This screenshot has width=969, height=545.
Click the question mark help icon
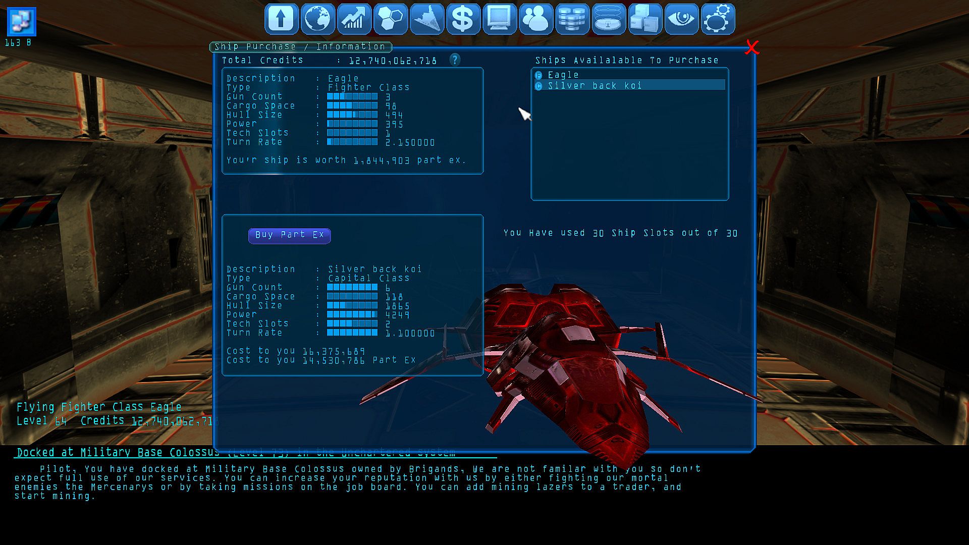click(x=455, y=60)
